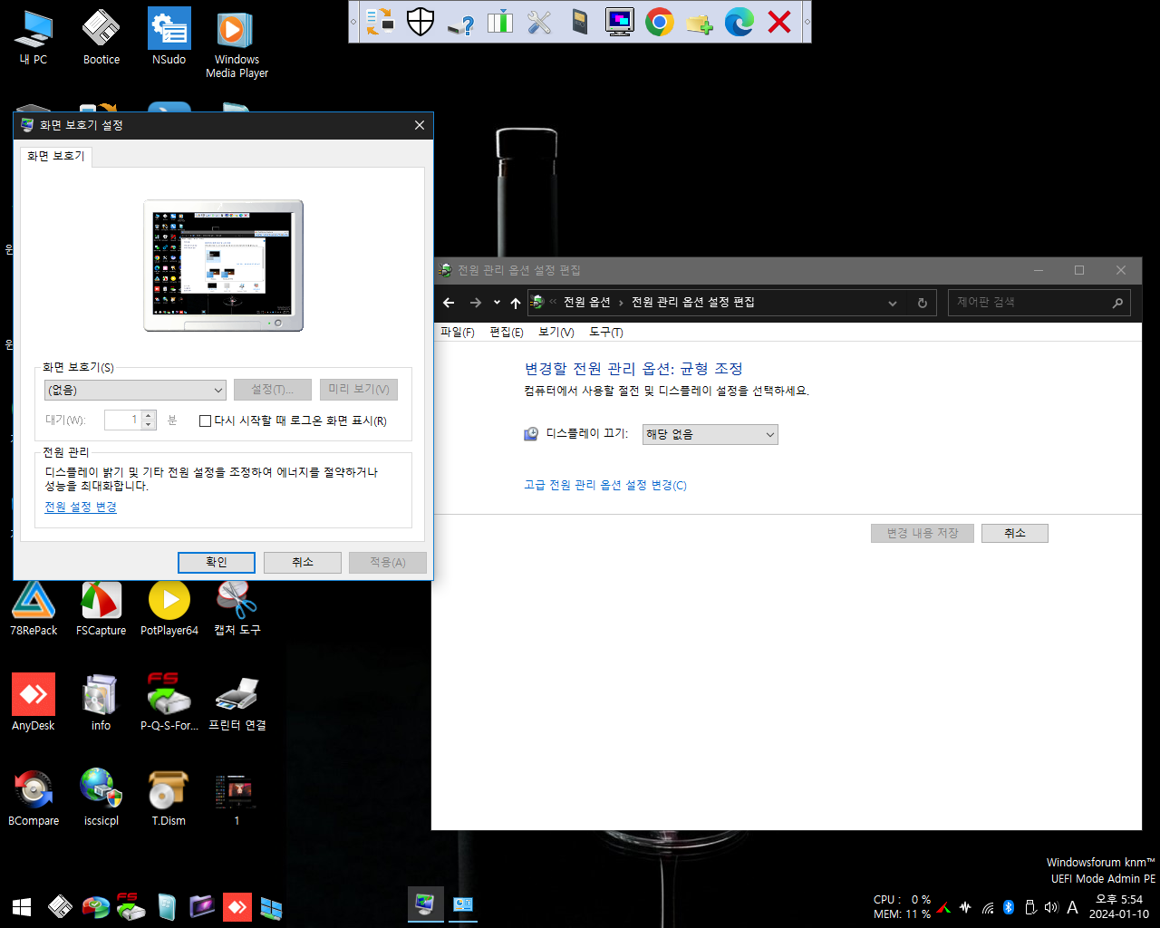Open the partition columns icon in top toolbar
Image resolution: width=1160 pixels, height=928 pixels.
[500, 22]
